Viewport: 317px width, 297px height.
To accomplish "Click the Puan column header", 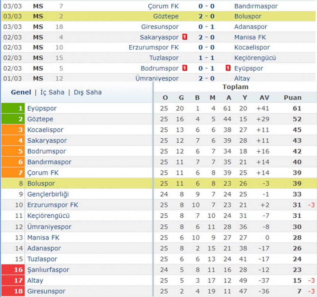I will pyautogui.click(x=293, y=97).
